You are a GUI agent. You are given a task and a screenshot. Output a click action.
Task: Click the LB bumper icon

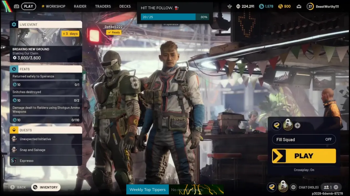pos(16,6)
